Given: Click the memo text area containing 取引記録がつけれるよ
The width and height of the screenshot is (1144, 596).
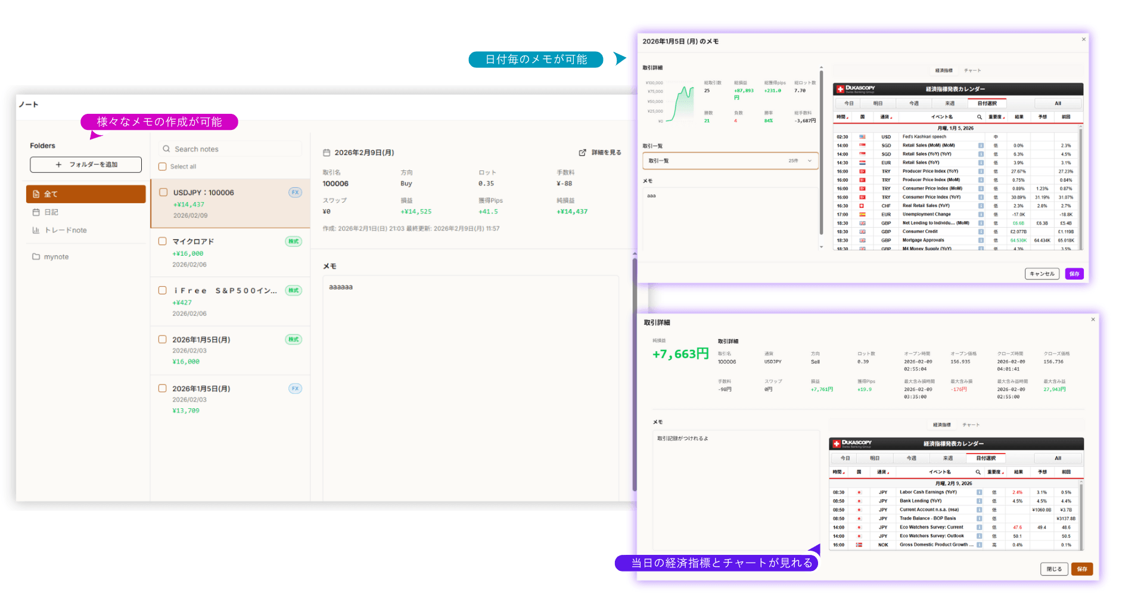Looking at the screenshot, I should click(735, 489).
